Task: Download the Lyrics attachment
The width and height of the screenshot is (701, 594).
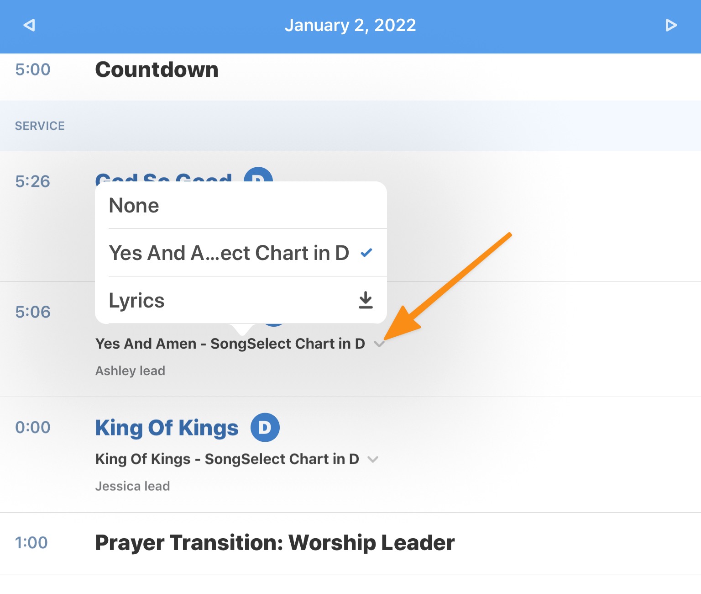Action: (x=366, y=300)
